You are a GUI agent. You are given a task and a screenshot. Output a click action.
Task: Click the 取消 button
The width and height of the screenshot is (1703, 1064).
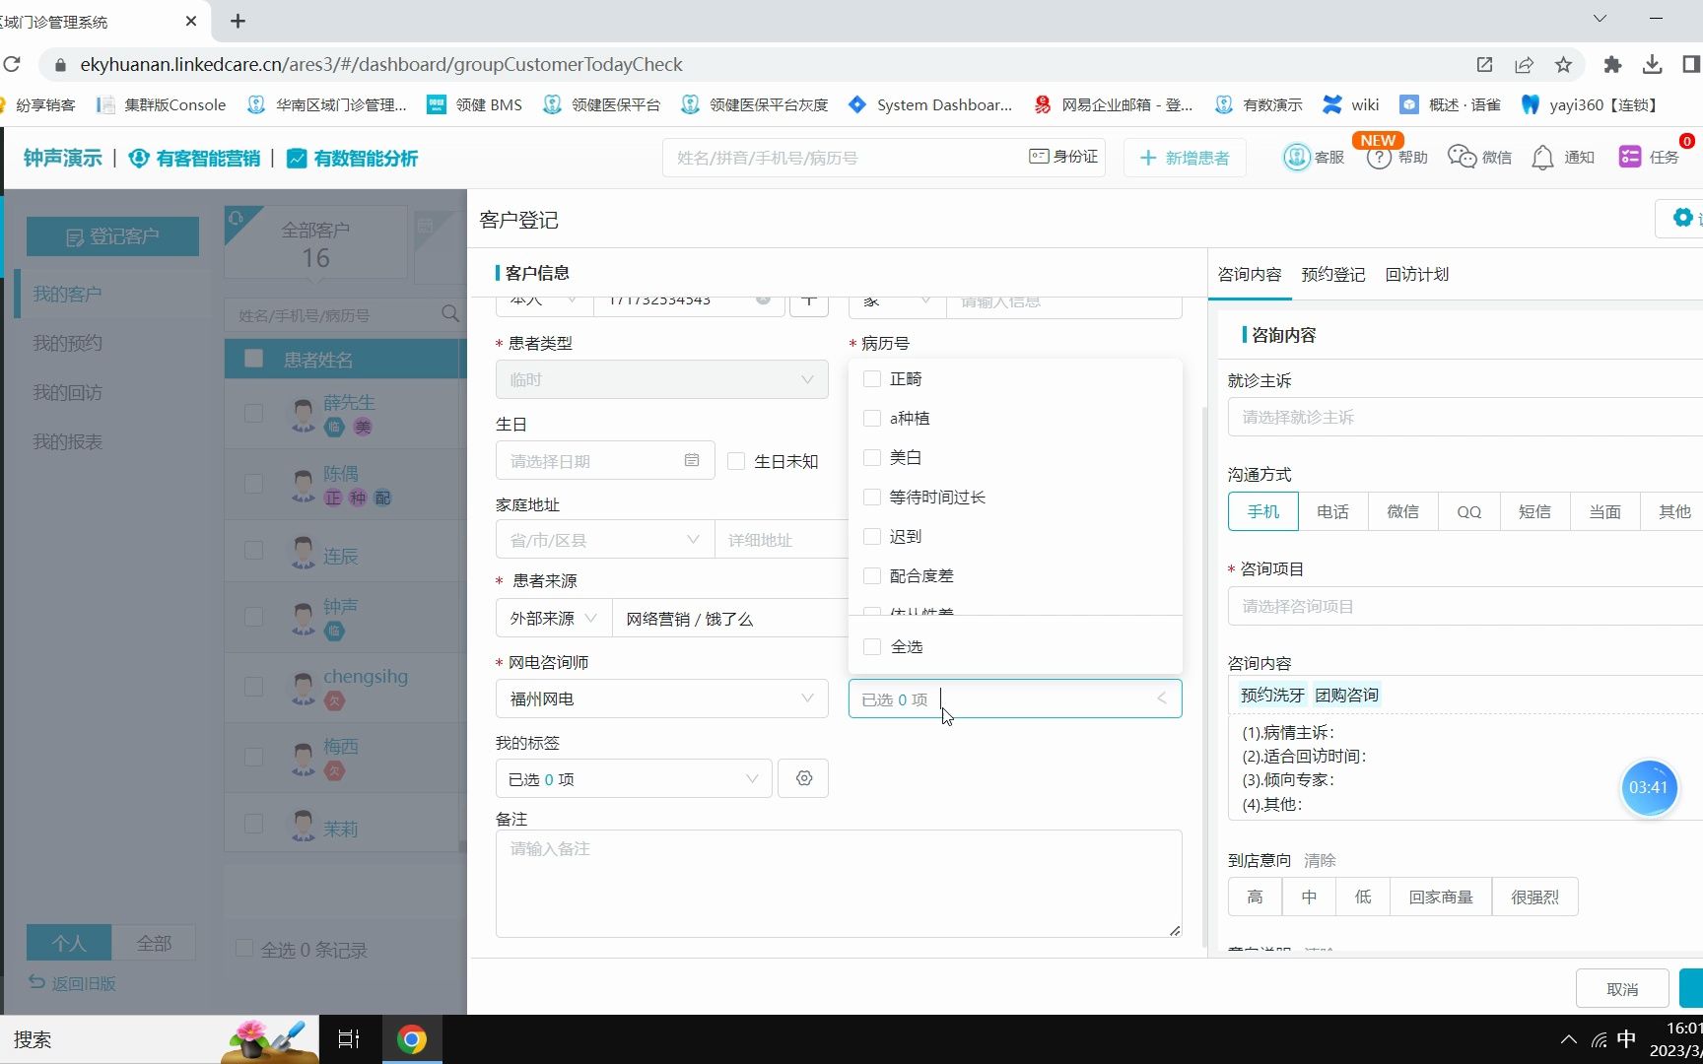click(1622, 988)
